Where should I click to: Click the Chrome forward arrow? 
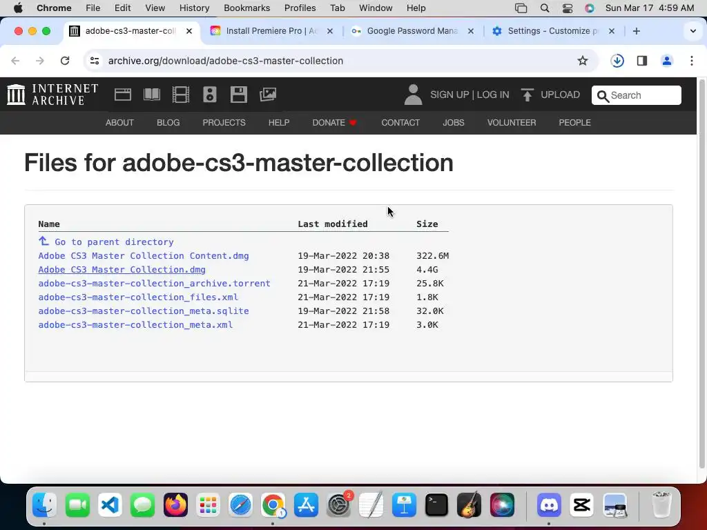39,61
